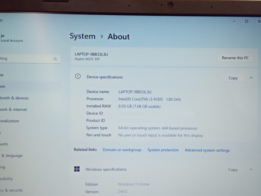
Task: Click the search magnifier icon in sidebar
Action: [x=55, y=59]
